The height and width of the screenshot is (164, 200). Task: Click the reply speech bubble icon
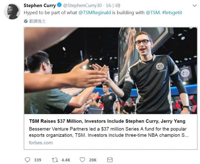[x=28, y=160]
